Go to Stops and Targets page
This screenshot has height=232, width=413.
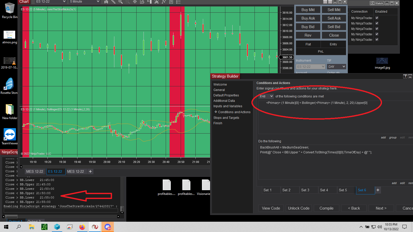click(x=226, y=118)
